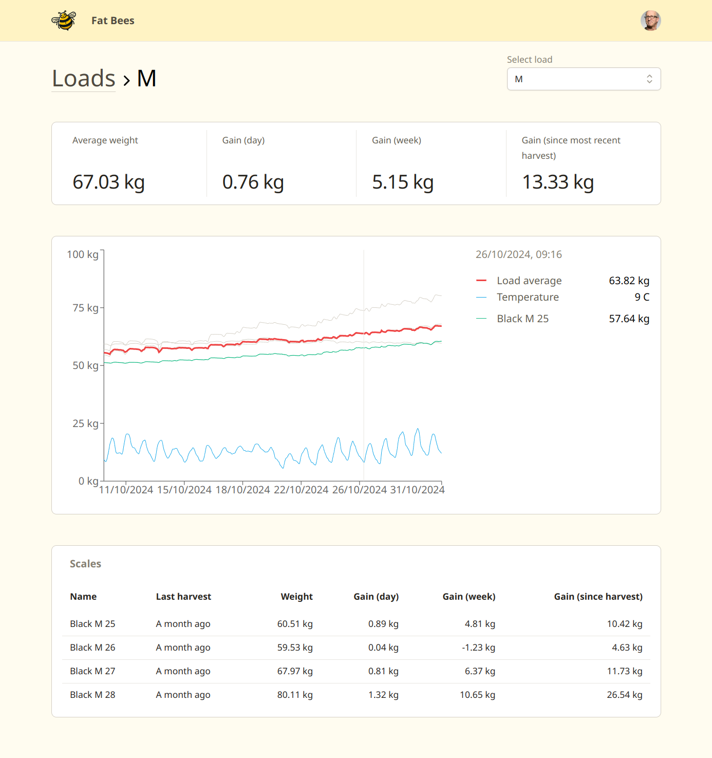This screenshot has width=712, height=758.
Task: Click the 50 kg axis label
Action: [85, 365]
